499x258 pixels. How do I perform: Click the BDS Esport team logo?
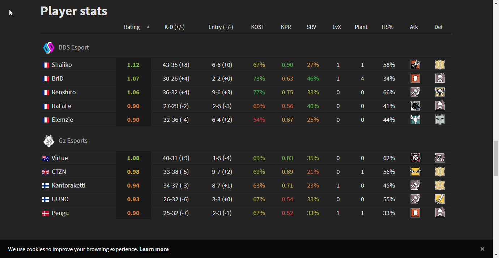pyautogui.click(x=48, y=48)
